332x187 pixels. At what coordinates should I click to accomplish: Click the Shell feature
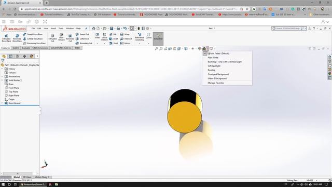click(x=114, y=43)
